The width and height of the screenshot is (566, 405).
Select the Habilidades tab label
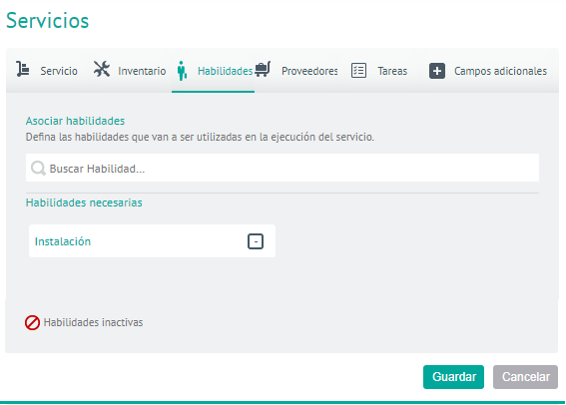click(x=226, y=71)
